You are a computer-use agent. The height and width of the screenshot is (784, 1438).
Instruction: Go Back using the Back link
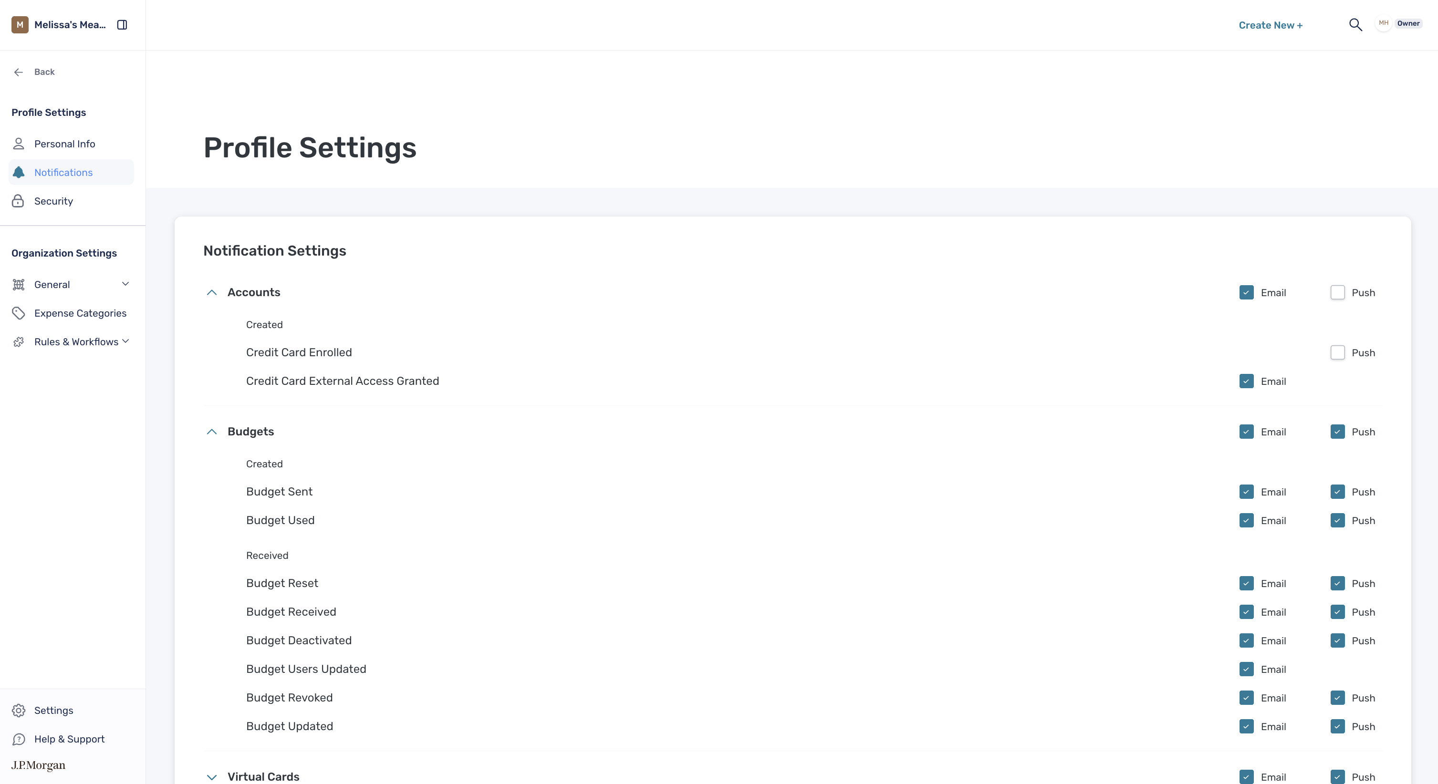(x=44, y=72)
